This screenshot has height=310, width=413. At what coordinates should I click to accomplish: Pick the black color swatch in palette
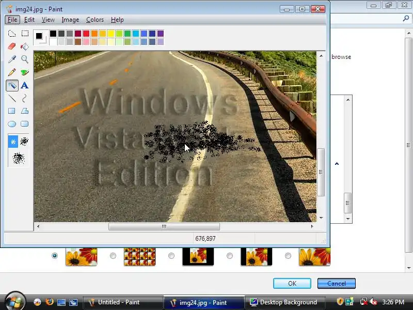53,34
